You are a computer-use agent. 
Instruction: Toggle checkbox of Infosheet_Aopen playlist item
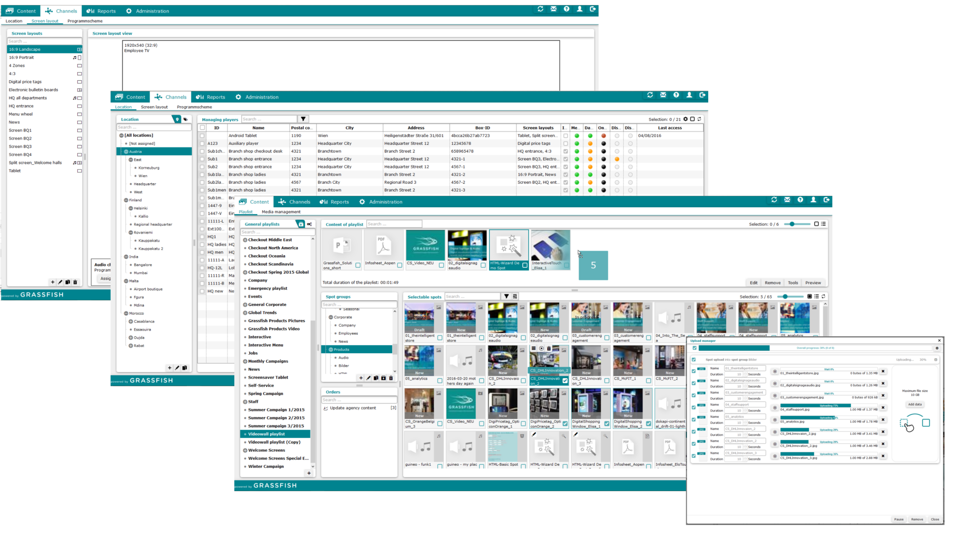pyautogui.click(x=400, y=266)
